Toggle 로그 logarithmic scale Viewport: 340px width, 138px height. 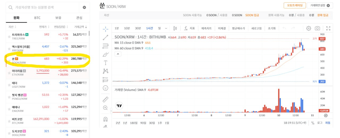click(320, 123)
